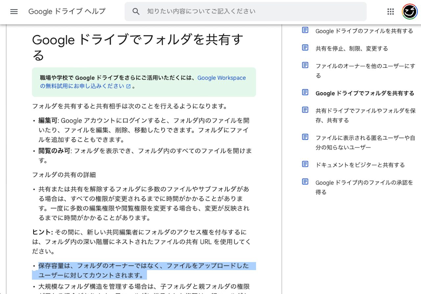Open Google ドライブのファイルを共有する article
The image size is (421, 294).
click(364, 31)
